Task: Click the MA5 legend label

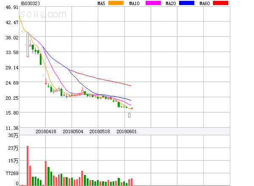Action: coord(101,3)
